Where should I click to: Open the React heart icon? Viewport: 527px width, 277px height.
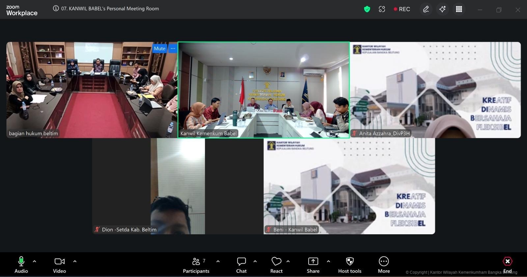pos(276,265)
